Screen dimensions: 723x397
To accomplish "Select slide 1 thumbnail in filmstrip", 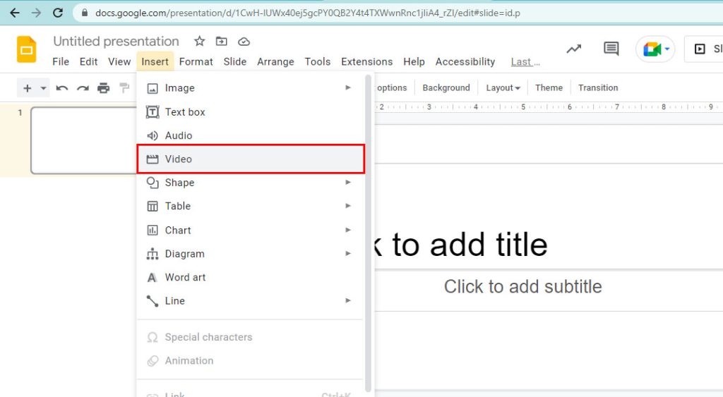I will pyautogui.click(x=83, y=140).
